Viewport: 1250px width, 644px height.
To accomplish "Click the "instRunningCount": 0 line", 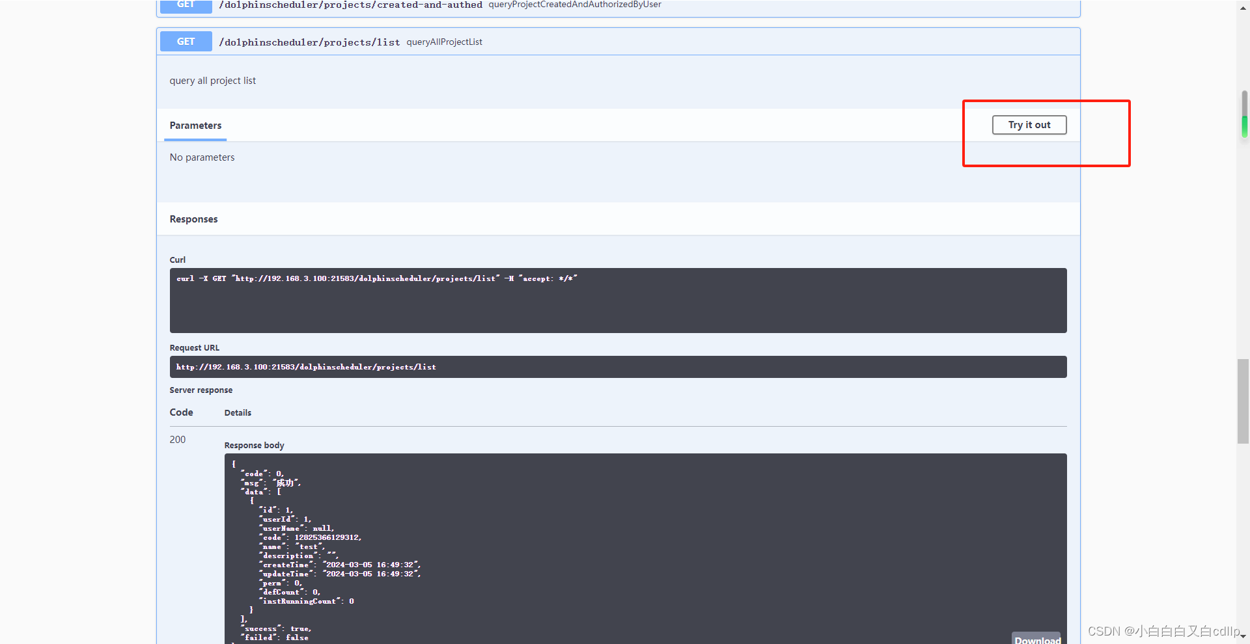I will pos(306,601).
